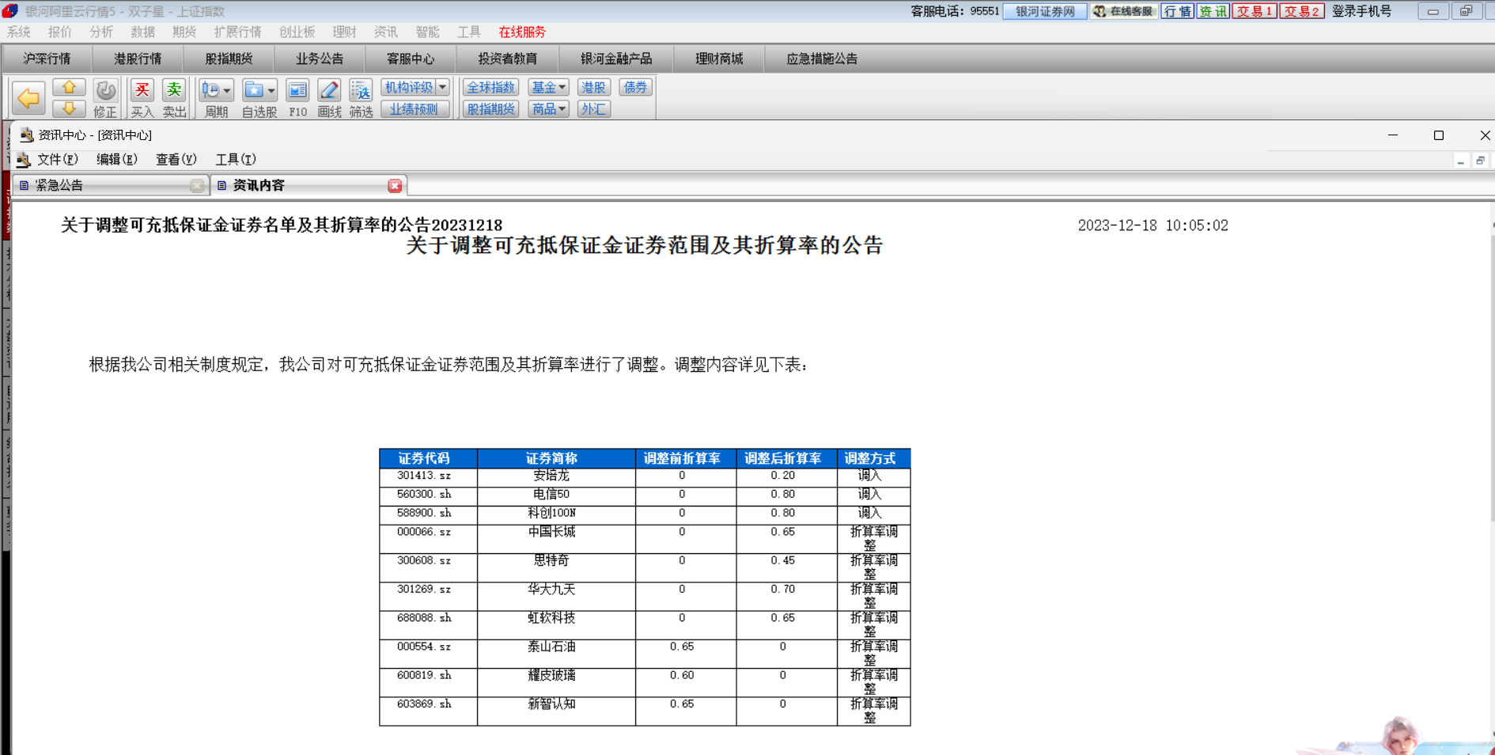
Task: Click the 登录手机号 login link
Action: [x=1361, y=11]
